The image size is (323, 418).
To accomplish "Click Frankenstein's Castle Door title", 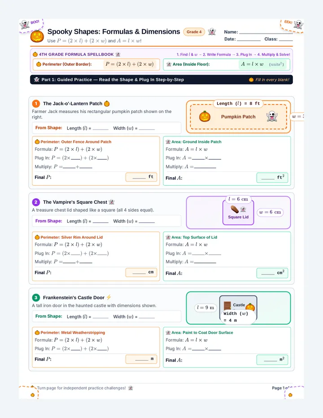I will (74, 297).
